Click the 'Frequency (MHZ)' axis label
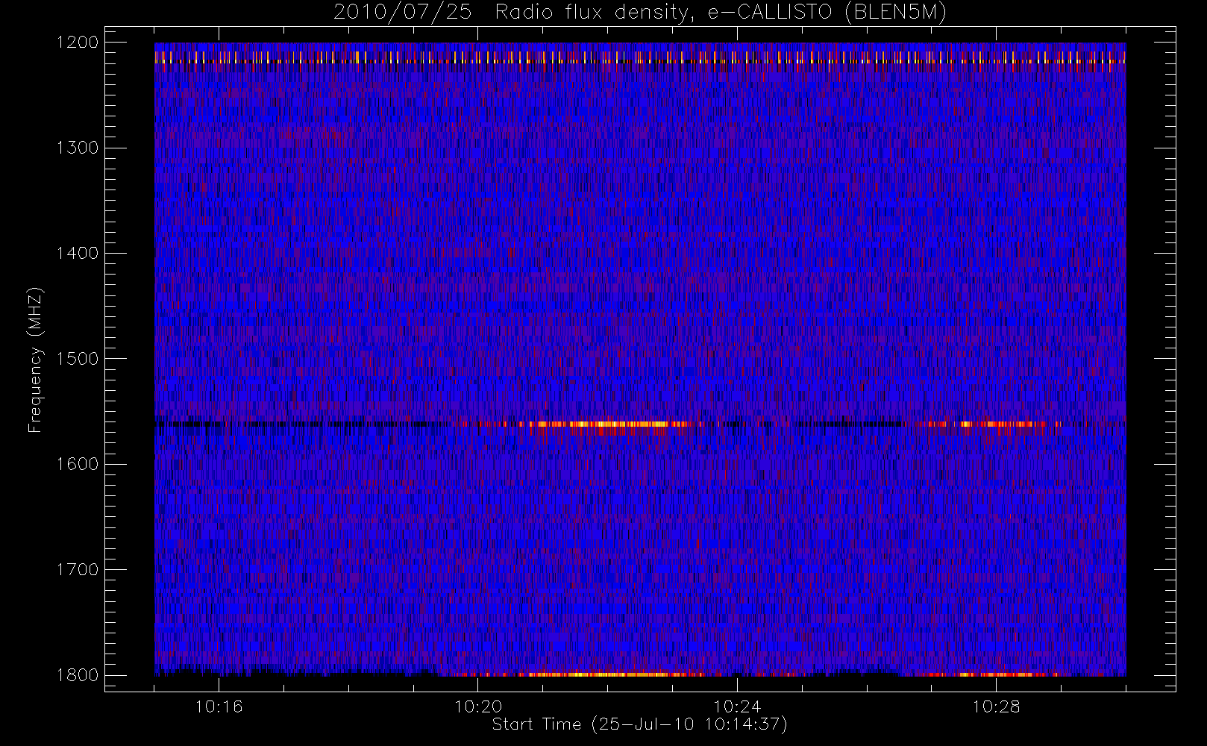The width and height of the screenshot is (1207, 746). pyautogui.click(x=34, y=360)
